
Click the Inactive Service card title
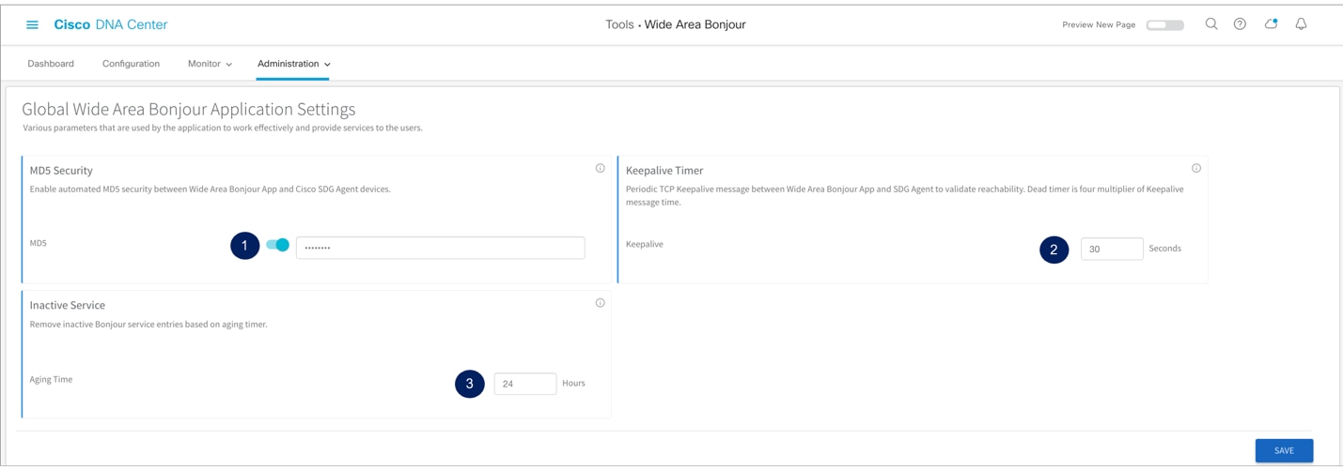[x=68, y=305]
